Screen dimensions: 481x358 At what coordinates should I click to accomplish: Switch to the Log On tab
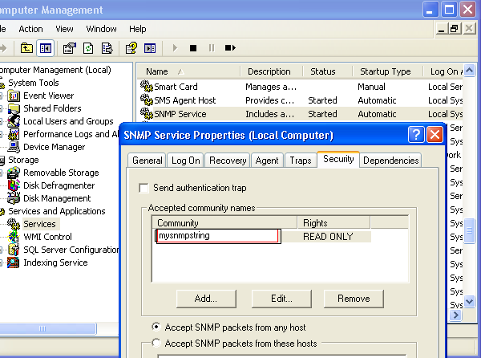pos(186,161)
